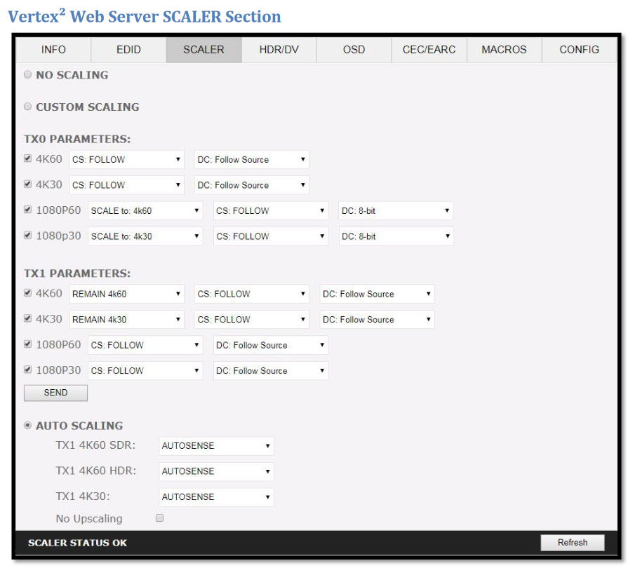Open the TX1 4K60 HDR AUTOSENSE dropdown
This screenshot has height=568, width=640.
point(216,471)
